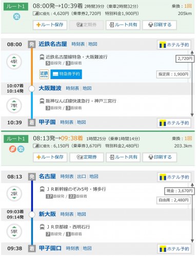The image size is (196, 257).
Task: Open 出口 link for 名古屋 station
Action: point(82,176)
